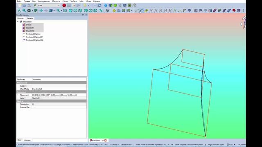Create group folder icon
The height and width of the screenshot is (147, 262).
(x=119, y=11)
